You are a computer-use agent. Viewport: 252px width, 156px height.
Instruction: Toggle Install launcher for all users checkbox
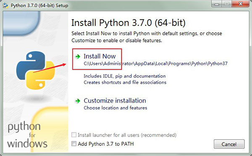(x=74, y=135)
